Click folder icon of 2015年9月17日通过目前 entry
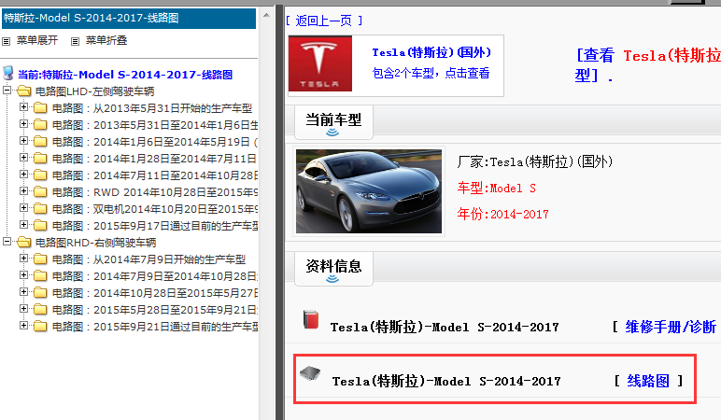This screenshot has height=420, width=721. 40,226
